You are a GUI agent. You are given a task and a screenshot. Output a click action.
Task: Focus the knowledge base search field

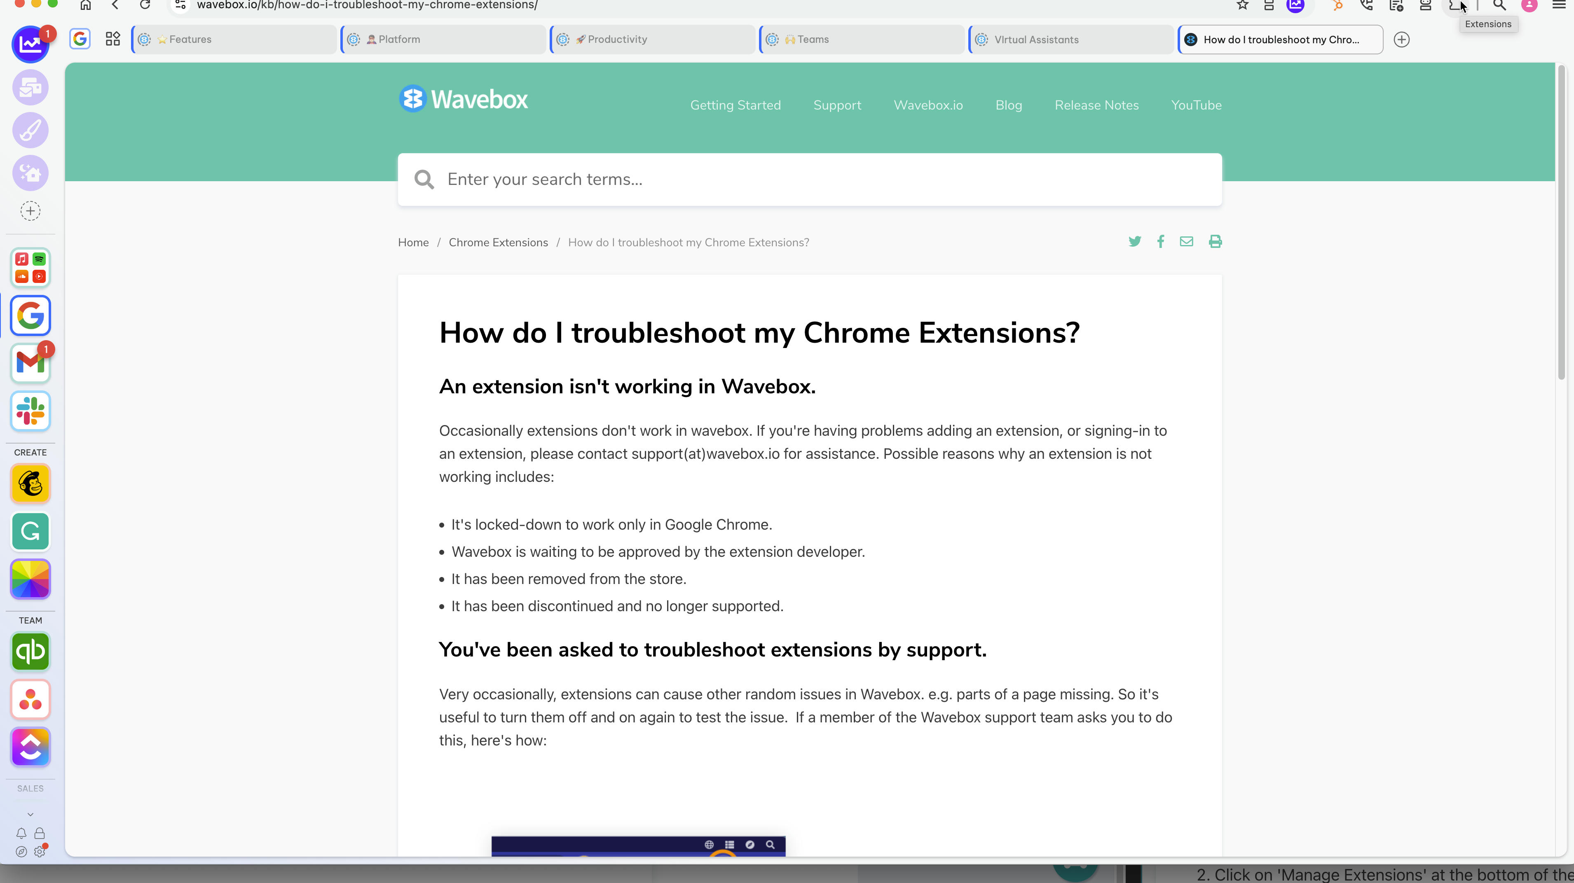point(810,180)
